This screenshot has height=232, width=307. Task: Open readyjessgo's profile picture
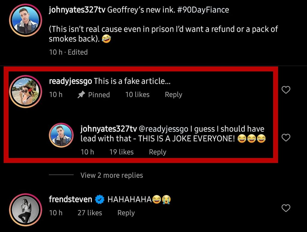coord(25,90)
